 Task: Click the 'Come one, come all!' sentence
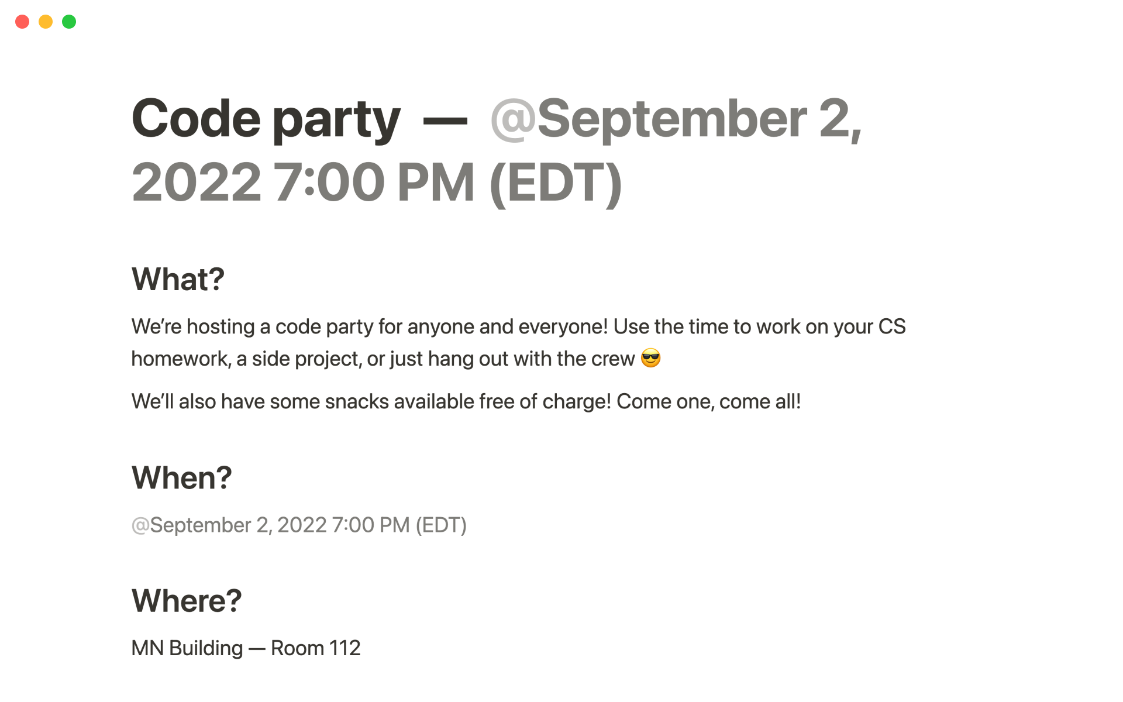pyautogui.click(x=708, y=402)
